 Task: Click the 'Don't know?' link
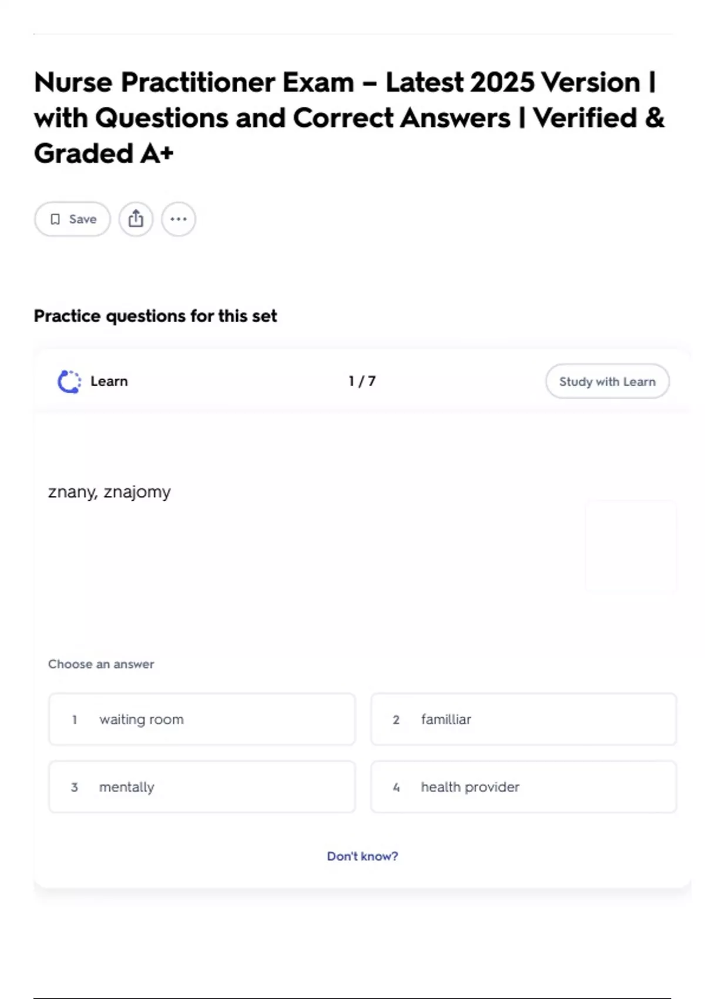(362, 856)
